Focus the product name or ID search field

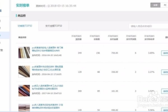point(148,26)
